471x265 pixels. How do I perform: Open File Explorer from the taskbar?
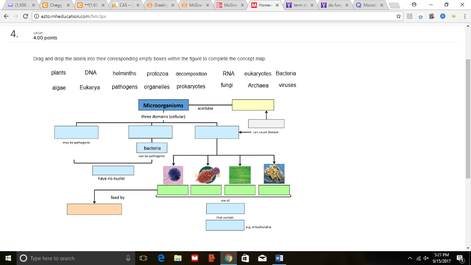tap(178, 258)
